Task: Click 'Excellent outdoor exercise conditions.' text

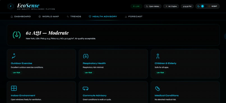Action: coord(27,67)
